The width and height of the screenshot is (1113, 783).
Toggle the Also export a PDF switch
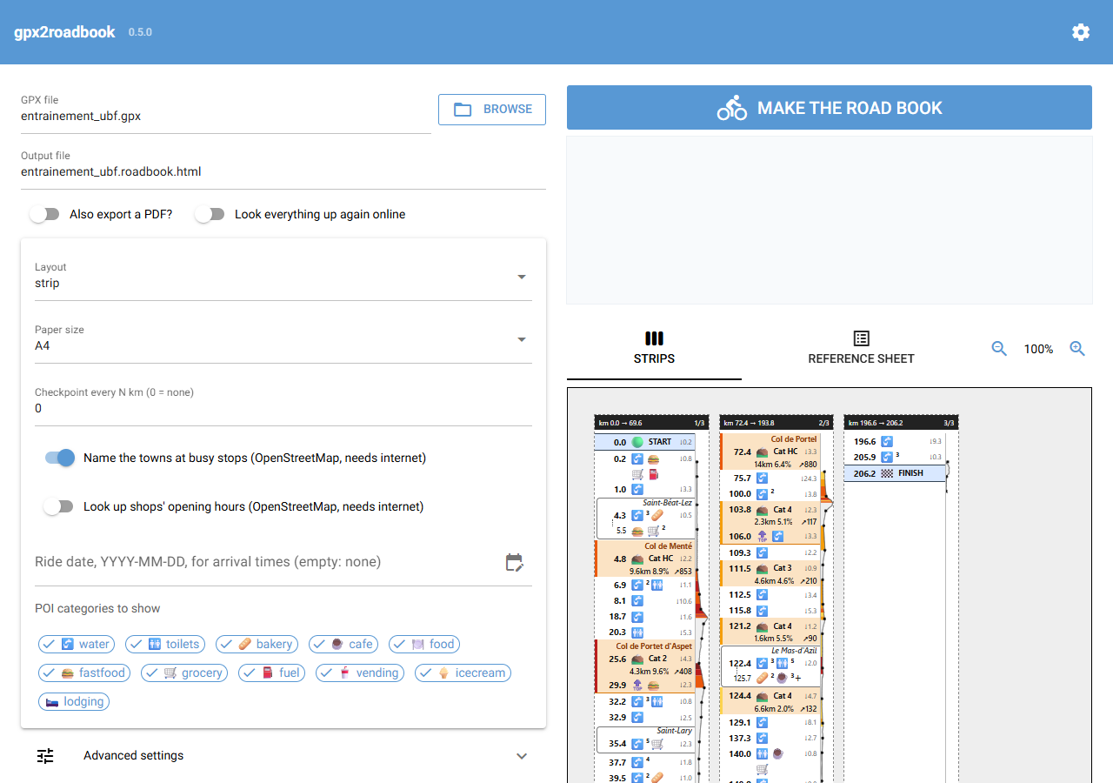(x=44, y=214)
